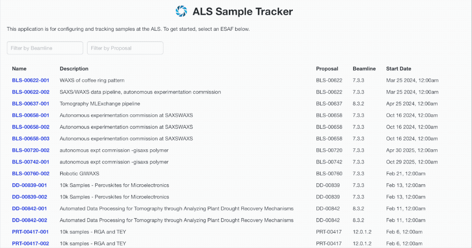The height and width of the screenshot is (248, 472).
Task: Focus the Filter by Proposal field
Action: pos(125,48)
